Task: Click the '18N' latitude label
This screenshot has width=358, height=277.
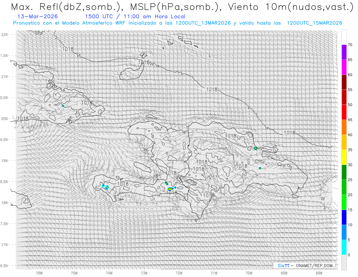Action: pyautogui.click(x=5, y=203)
